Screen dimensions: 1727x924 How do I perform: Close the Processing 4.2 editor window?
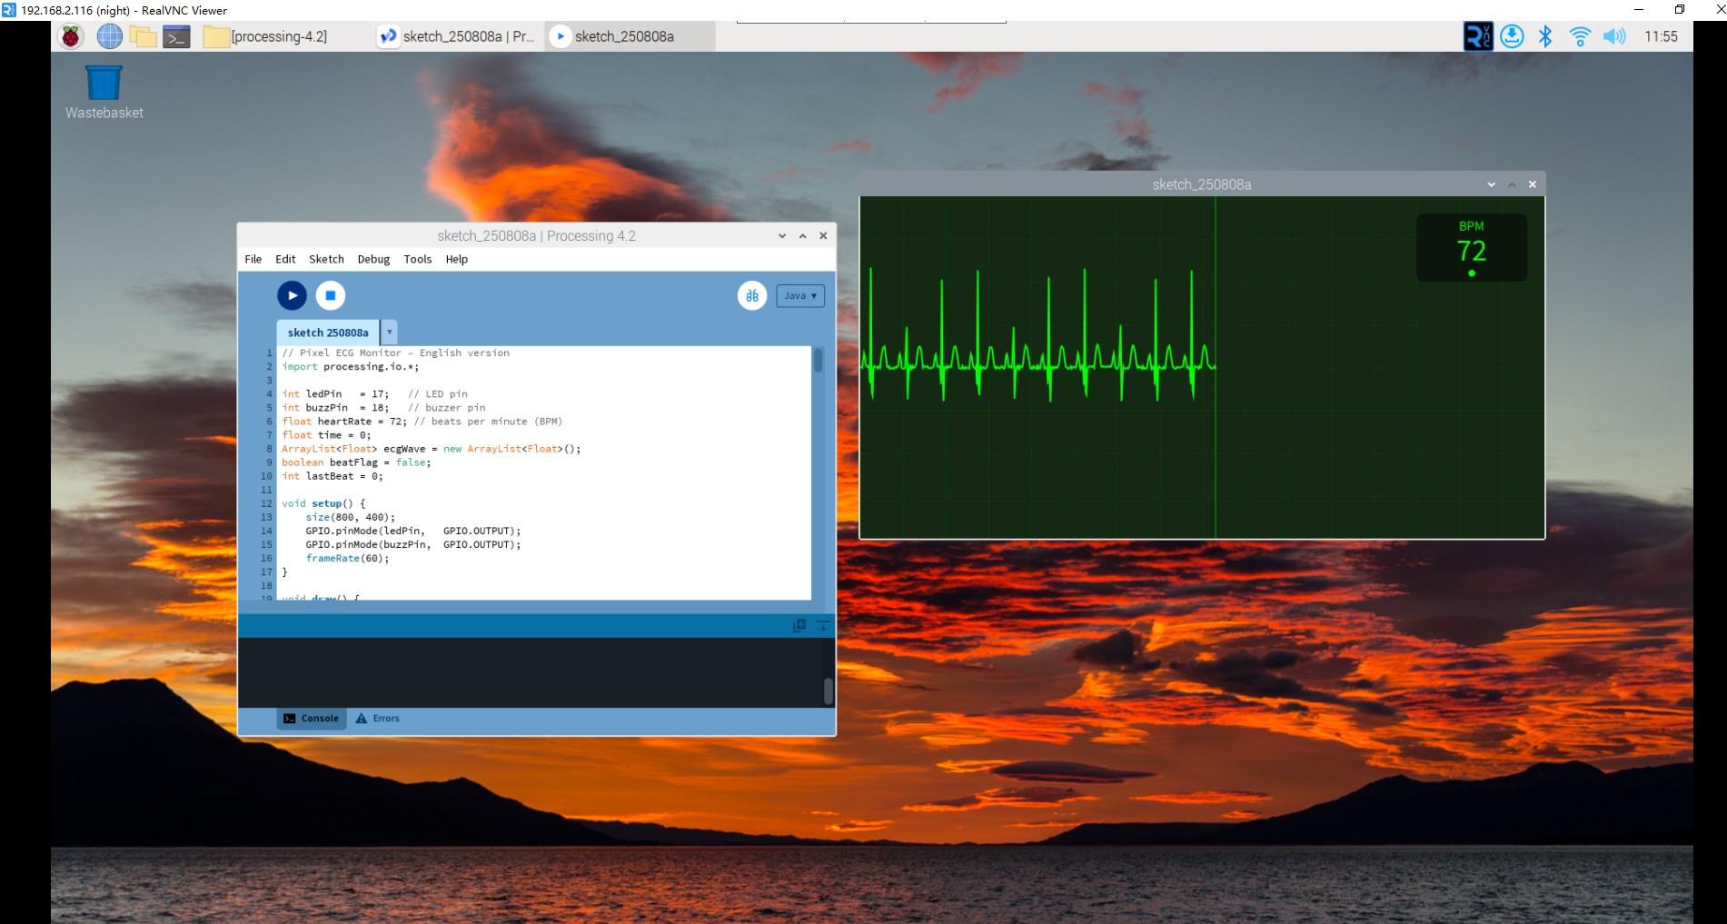tap(823, 235)
